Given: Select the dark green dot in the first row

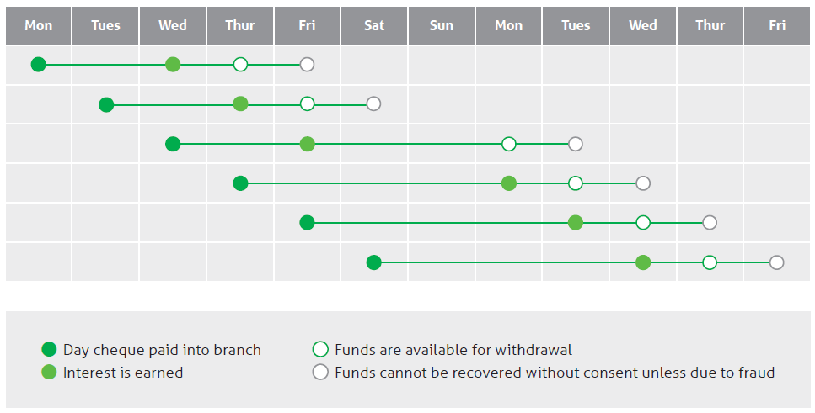Looking at the screenshot, I should [38, 64].
